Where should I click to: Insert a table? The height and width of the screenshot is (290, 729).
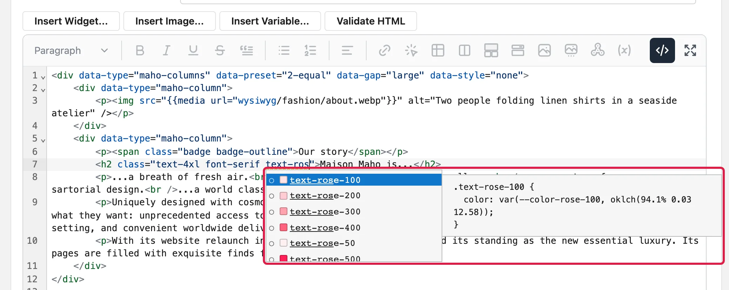[x=438, y=50]
